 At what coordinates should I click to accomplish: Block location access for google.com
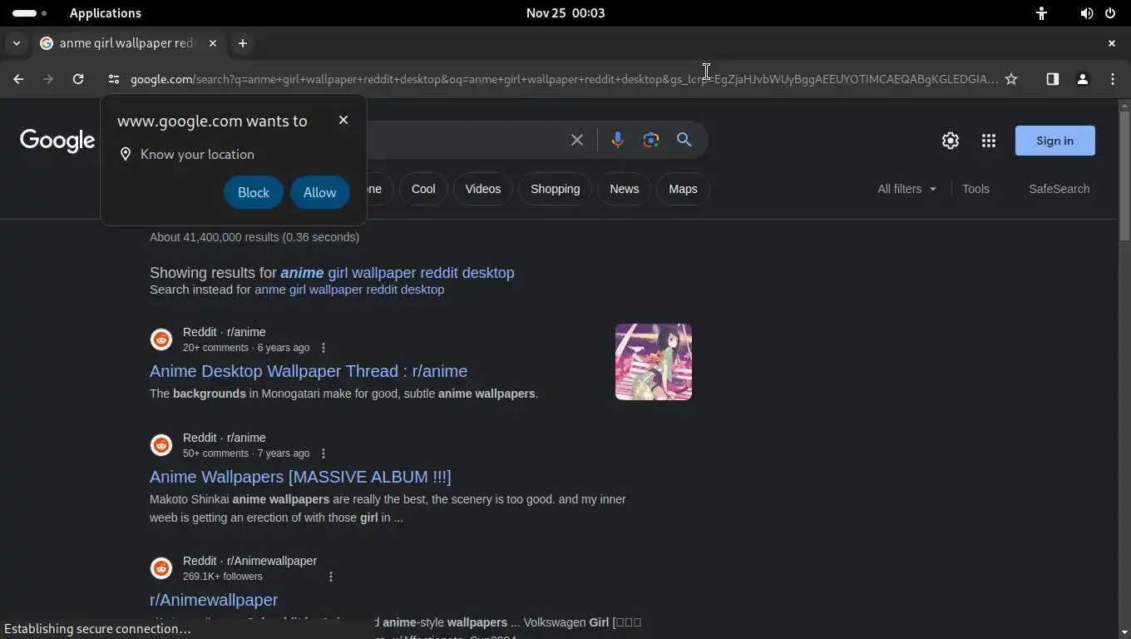(254, 192)
